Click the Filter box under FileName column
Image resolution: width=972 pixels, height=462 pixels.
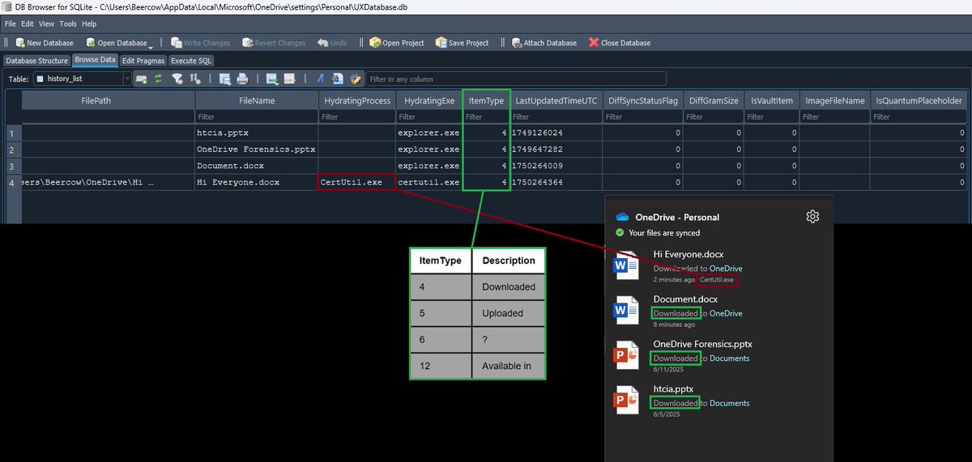pyautogui.click(x=257, y=117)
